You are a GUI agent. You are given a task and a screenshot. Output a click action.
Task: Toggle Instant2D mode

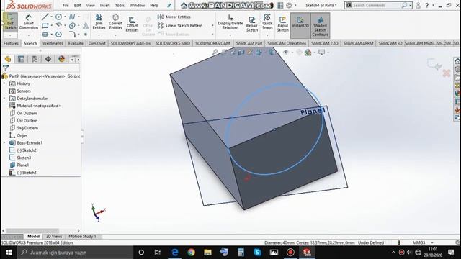tap(300, 25)
